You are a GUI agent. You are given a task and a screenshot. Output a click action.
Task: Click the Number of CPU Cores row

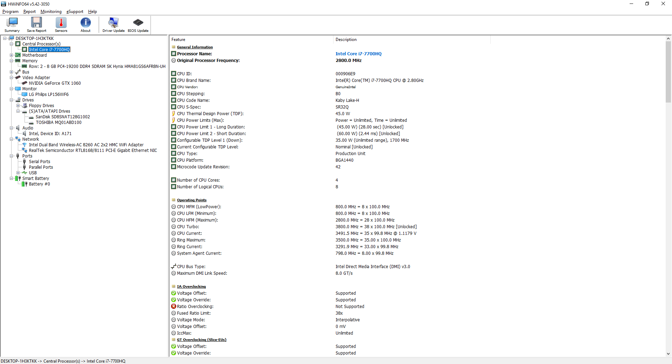[418, 180]
